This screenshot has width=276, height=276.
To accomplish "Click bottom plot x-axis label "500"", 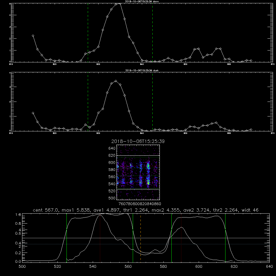I will coord(22,267).
